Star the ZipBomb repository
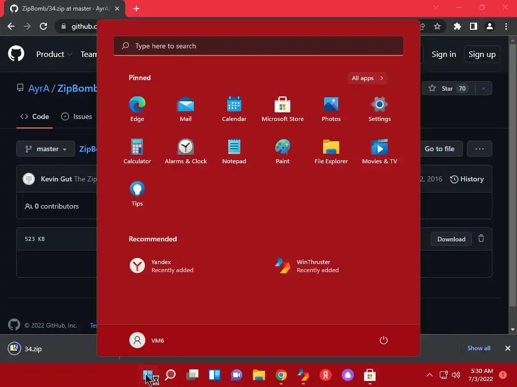The height and width of the screenshot is (387, 517). (448, 88)
